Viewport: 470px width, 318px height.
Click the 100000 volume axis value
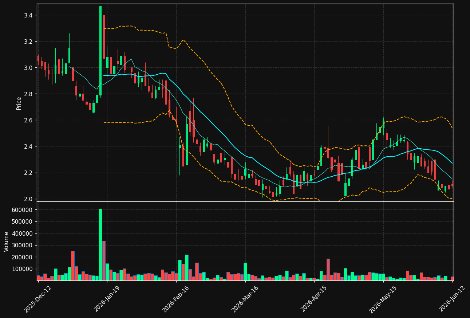[23, 269]
